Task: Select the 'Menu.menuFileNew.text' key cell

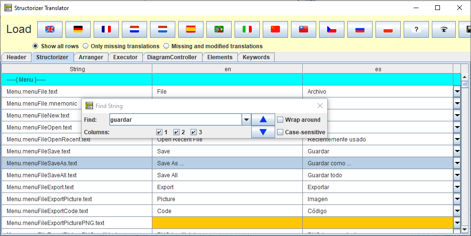Action: pos(42,116)
